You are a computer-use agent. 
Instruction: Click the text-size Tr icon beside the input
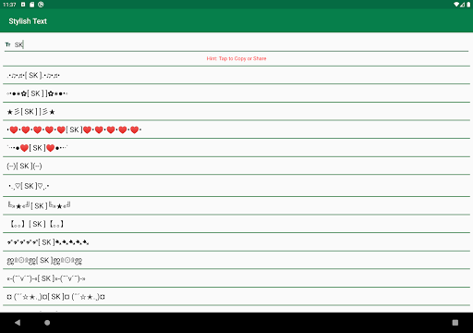(x=8, y=44)
